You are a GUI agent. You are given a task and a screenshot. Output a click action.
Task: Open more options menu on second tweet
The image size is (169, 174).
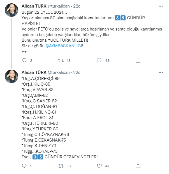pos(161,72)
